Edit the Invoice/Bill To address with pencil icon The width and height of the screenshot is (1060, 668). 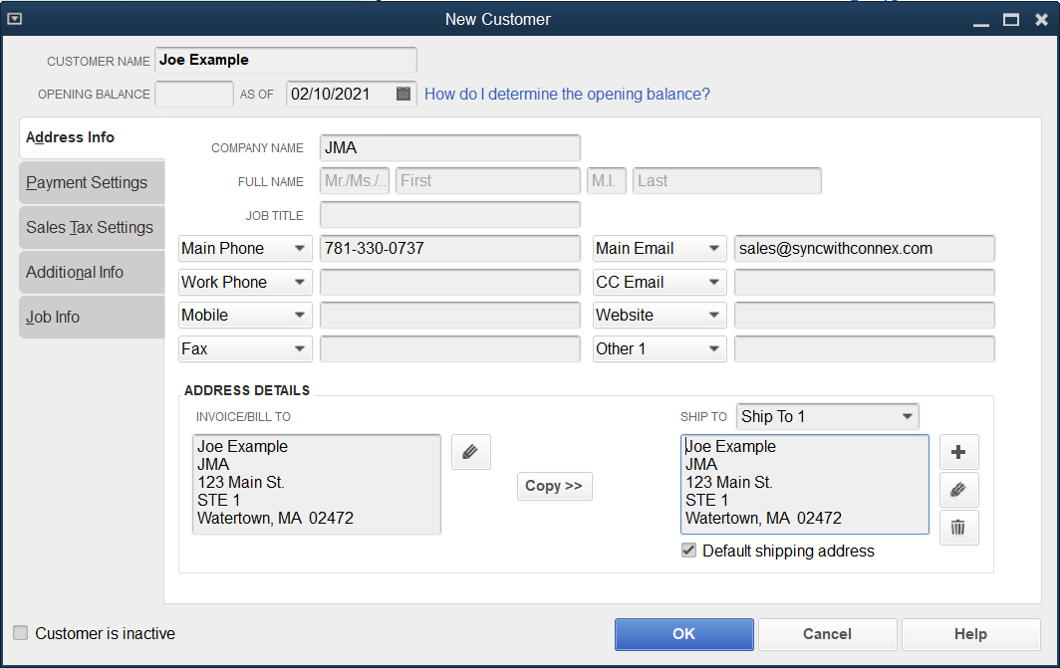pos(470,452)
